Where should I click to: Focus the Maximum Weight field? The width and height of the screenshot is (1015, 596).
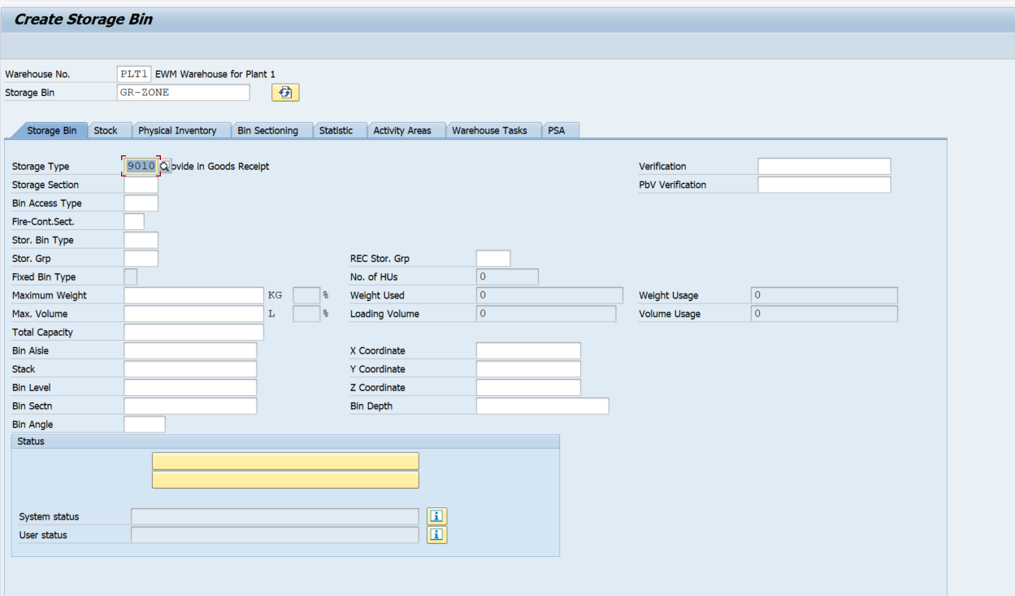pyautogui.click(x=194, y=295)
